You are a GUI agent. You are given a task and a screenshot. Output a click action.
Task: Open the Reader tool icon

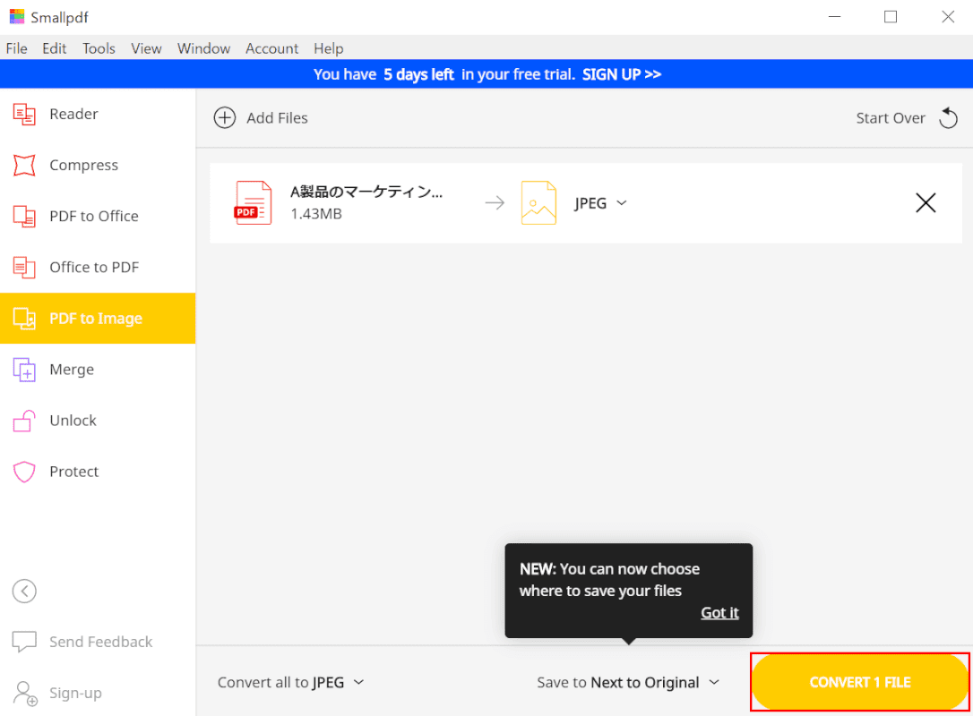point(24,114)
